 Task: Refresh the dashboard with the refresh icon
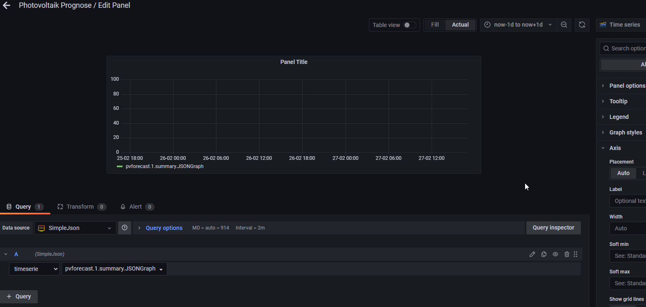[x=582, y=25]
